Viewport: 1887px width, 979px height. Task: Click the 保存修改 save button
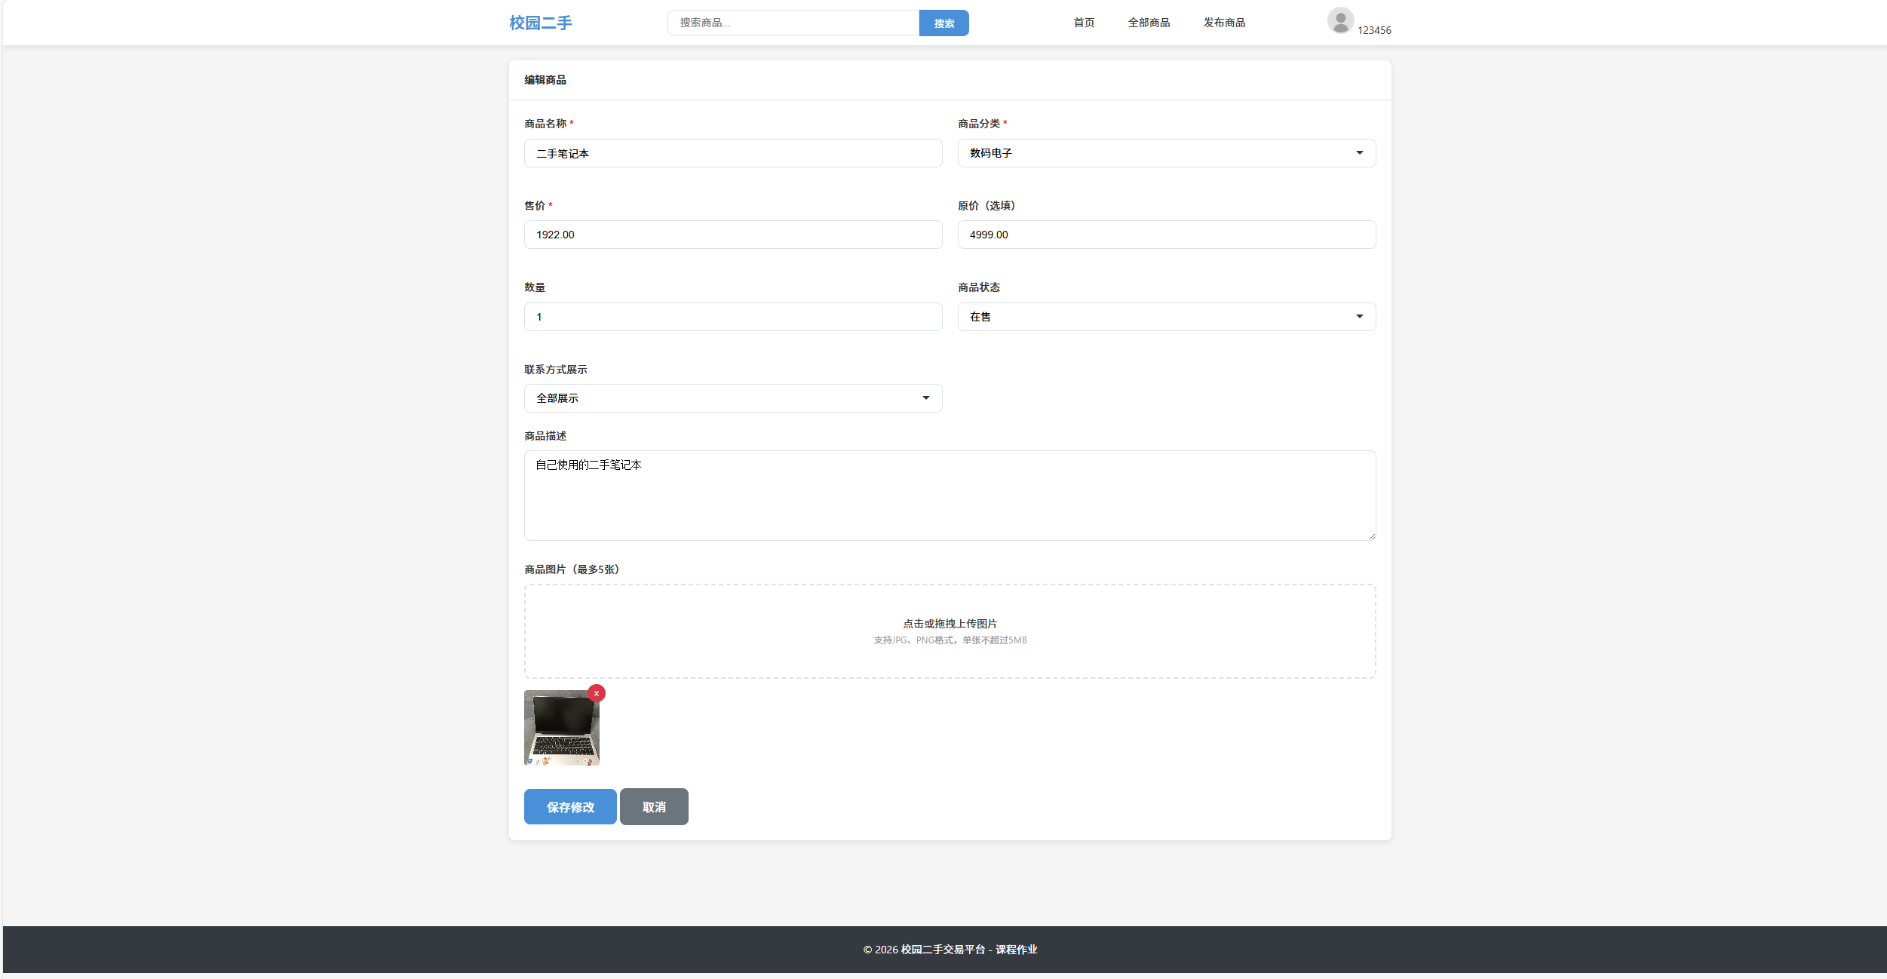click(569, 806)
